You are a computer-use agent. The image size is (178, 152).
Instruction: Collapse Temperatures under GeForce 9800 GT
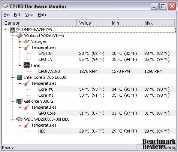click(19, 107)
